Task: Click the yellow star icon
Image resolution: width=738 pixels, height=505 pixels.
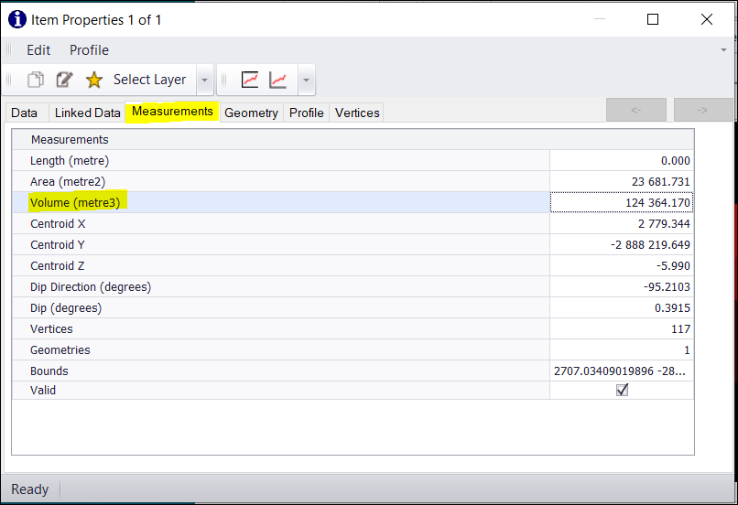Action: (x=93, y=81)
